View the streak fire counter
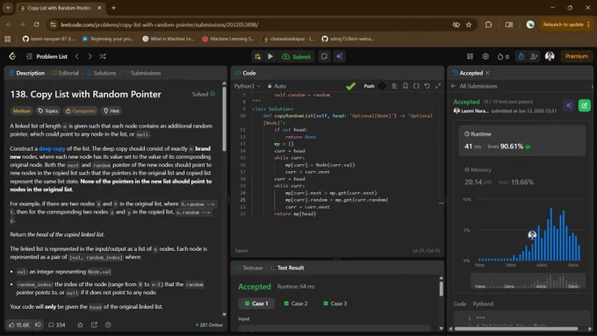This screenshot has width=597, height=336. coord(502,56)
